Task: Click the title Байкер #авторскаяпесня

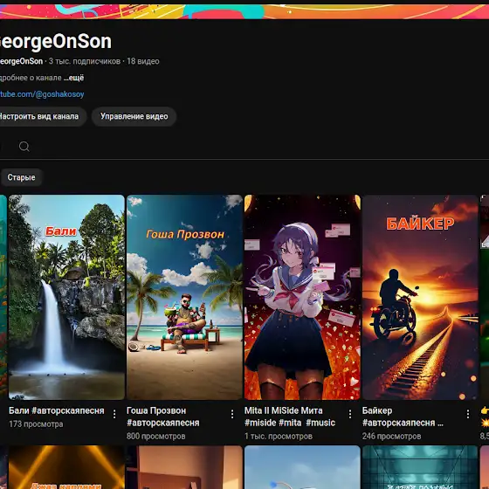Action: tap(403, 417)
